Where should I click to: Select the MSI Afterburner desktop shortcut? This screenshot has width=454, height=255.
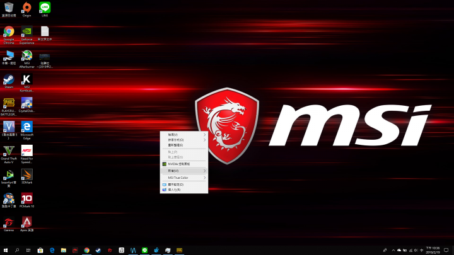[x=26, y=59]
